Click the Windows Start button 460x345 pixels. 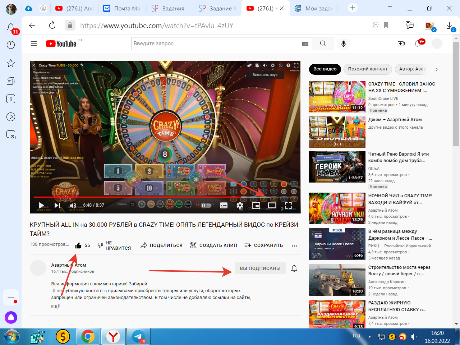click(11, 337)
